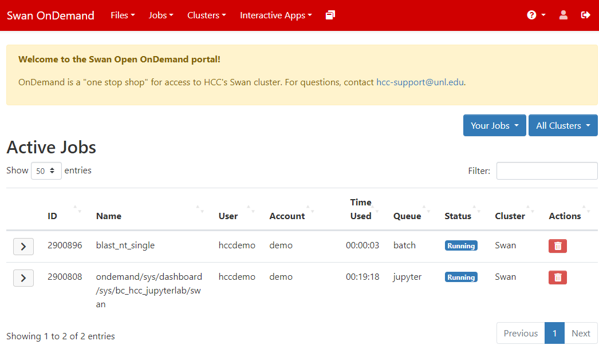
Task: Change the show entries count selector
Action: tap(46, 171)
